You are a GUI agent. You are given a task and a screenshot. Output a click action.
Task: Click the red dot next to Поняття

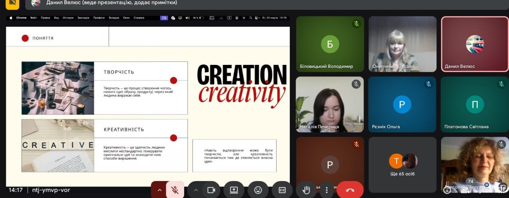(x=25, y=38)
